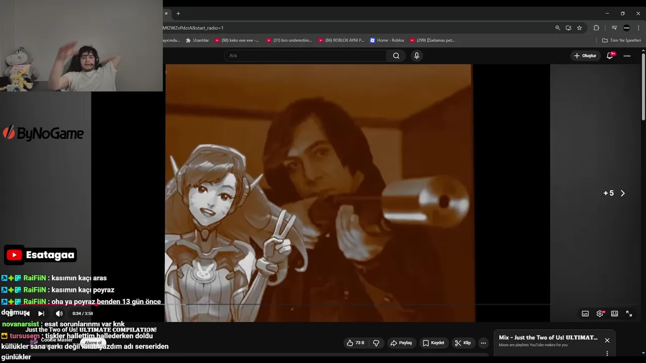The width and height of the screenshot is (646, 363).
Task: Open the Chrome three-dot menu
Action: pyautogui.click(x=639, y=28)
